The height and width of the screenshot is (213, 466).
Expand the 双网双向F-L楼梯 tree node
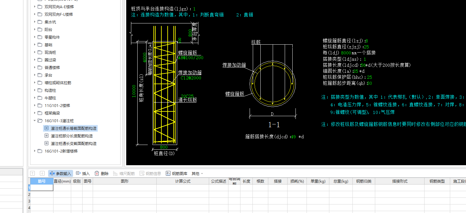tap(34, 14)
